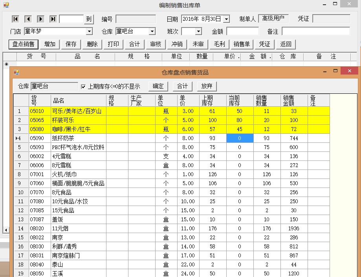Click the new-row asterisk marker in main grid
This screenshot has width=361, height=277.
pos(6,64)
